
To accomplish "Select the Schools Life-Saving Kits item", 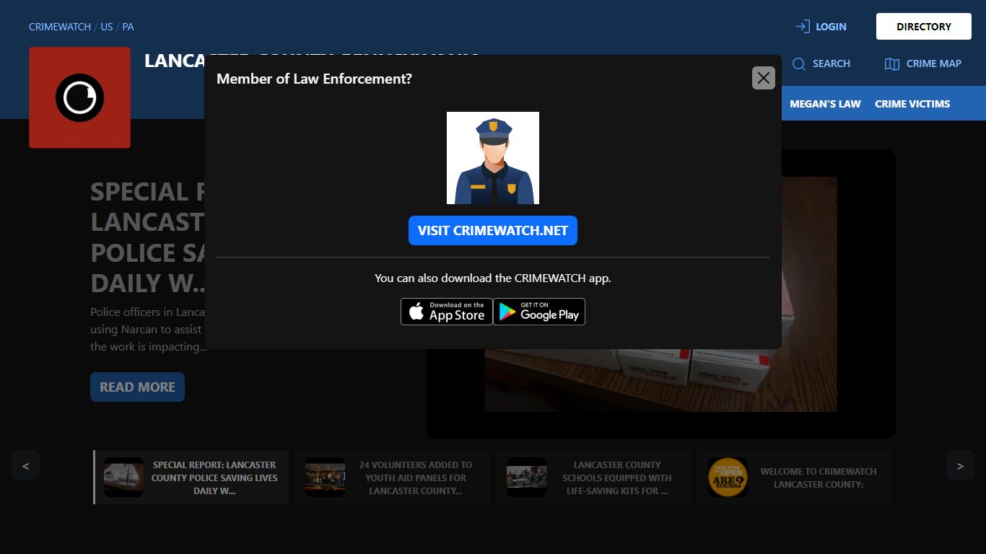I will click(x=593, y=478).
